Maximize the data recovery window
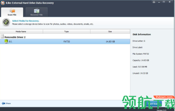This screenshot has height=111, width=175. (164, 2)
